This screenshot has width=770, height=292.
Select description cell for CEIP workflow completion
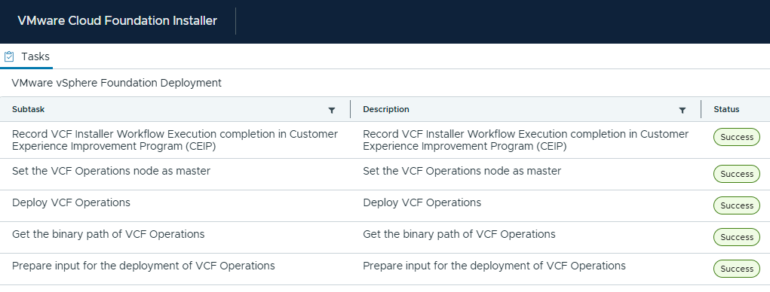(x=526, y=140)
